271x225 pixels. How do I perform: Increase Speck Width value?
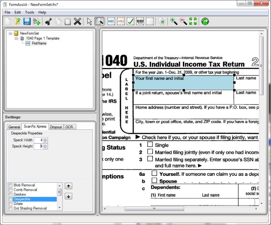(45, 139)
